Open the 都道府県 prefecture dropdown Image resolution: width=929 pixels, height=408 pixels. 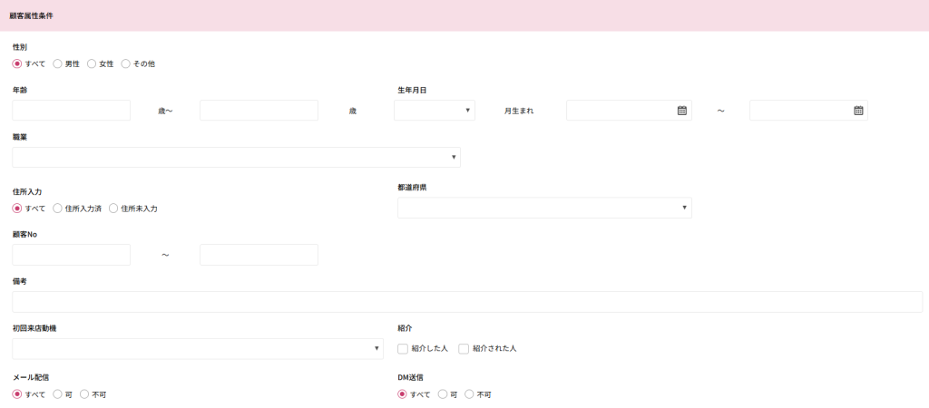tap(544, 209)
